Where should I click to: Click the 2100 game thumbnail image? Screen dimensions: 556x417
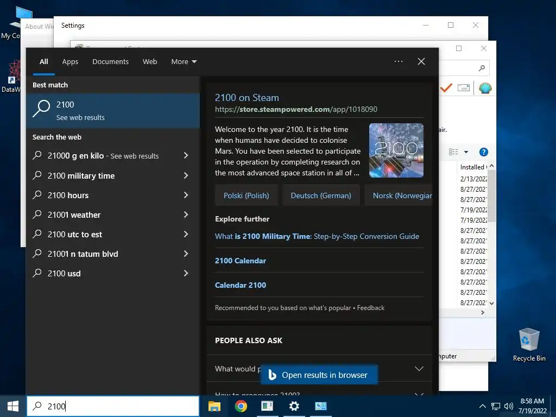[396, 150]
